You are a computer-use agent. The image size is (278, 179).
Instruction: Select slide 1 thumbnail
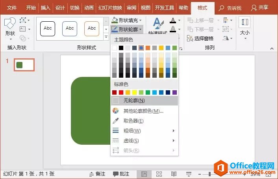pyautogui.click(x=24, y=65)
